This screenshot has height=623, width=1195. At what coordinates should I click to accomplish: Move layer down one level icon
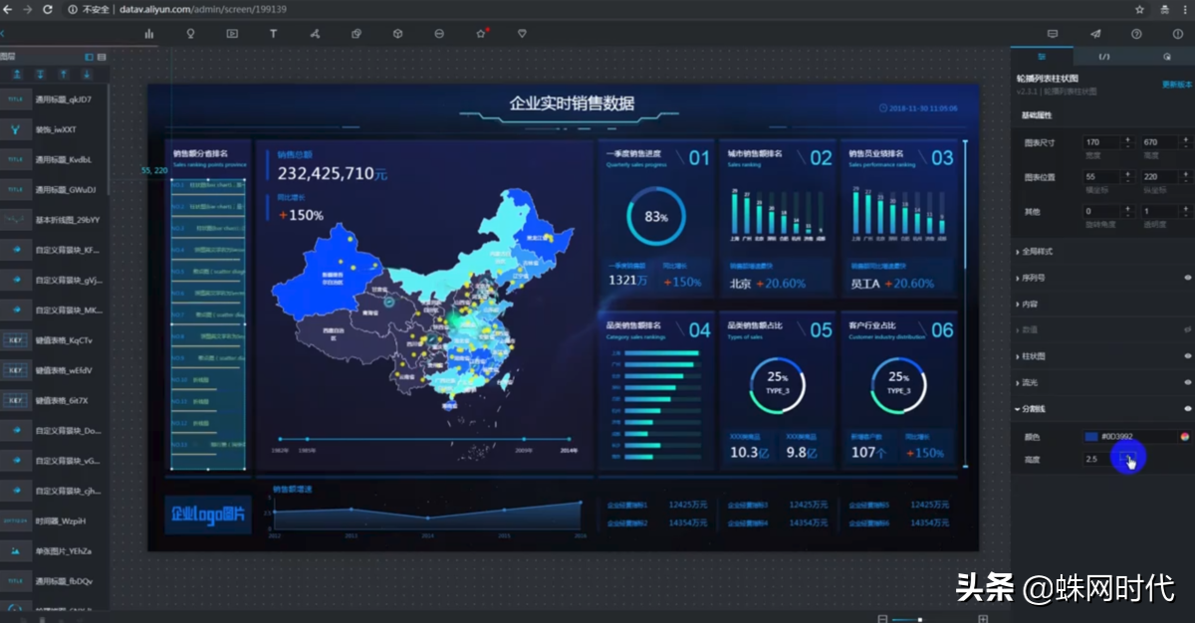[x=87, y=74]
